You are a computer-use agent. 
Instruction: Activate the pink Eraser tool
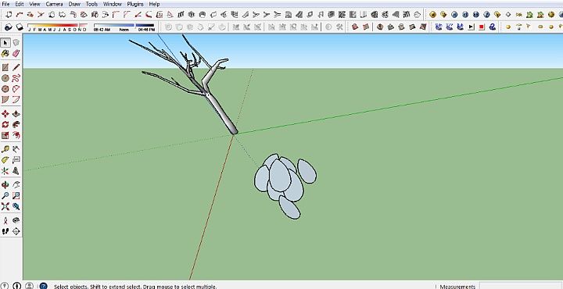click(x=16, y=54)
